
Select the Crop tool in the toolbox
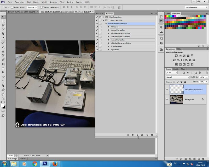[3, 34]
